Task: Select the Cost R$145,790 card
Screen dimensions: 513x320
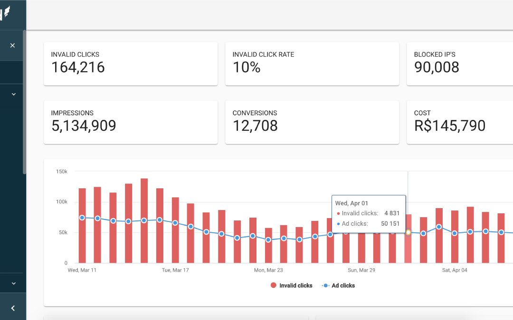Action: 460,122
